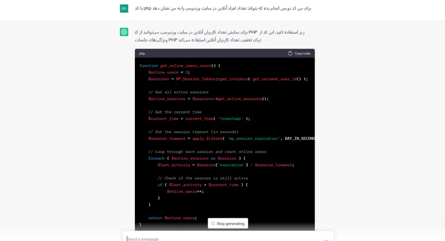Screen dimensions: 445x241
Task: Click the user's Persian prompt text
Action: (223, 8)
